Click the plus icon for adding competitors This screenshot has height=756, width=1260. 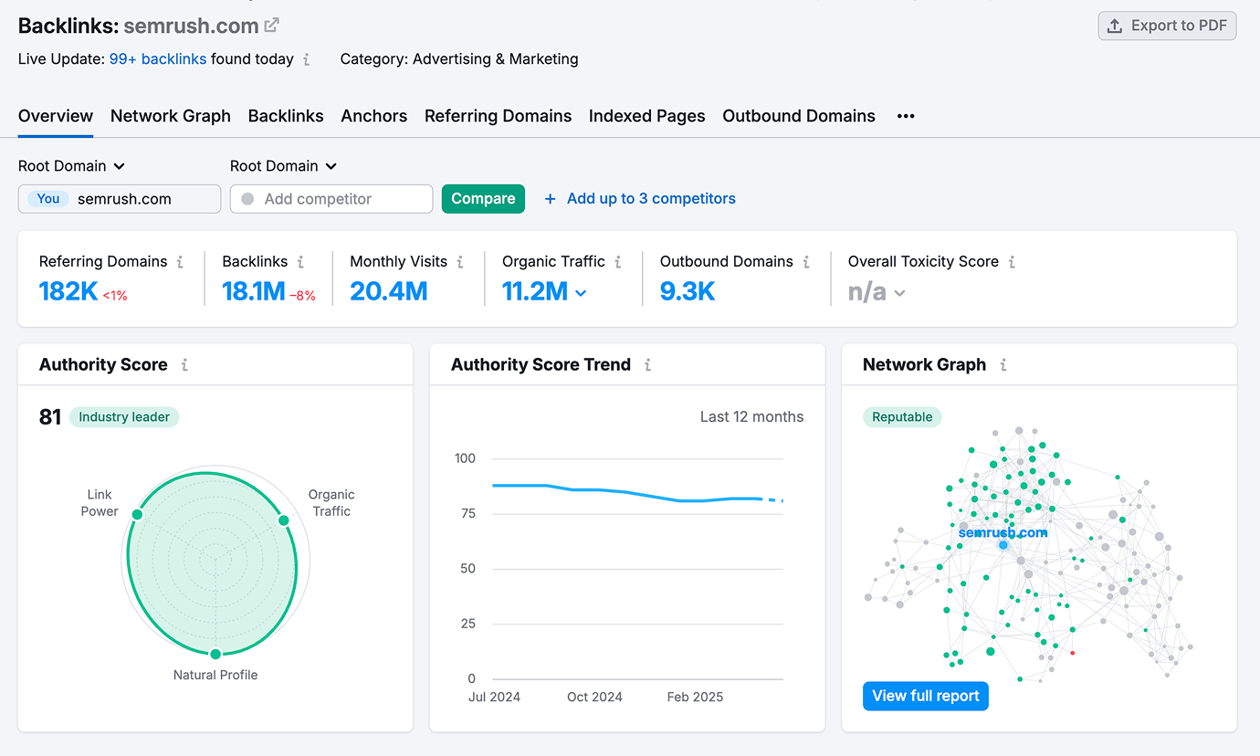549,198
